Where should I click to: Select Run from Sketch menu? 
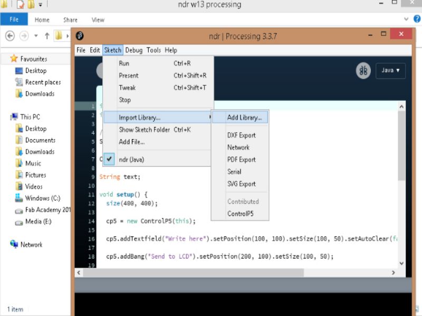coord(157,63)
